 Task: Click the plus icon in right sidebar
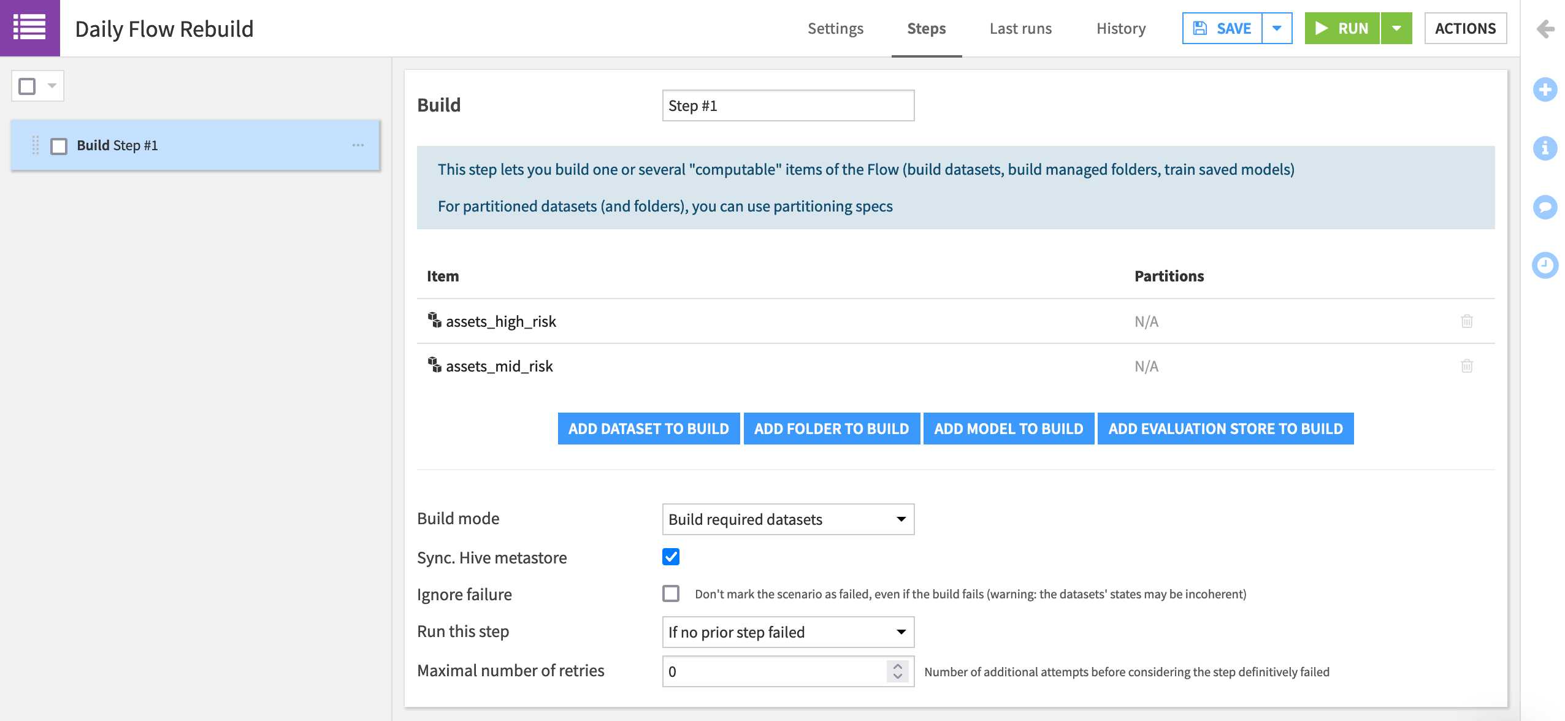point(1545,90)
